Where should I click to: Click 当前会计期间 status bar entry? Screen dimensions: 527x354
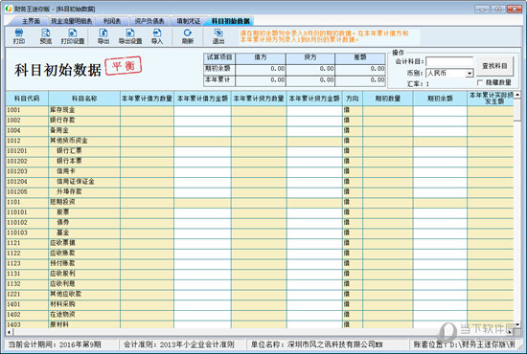(x=55, y=344)
